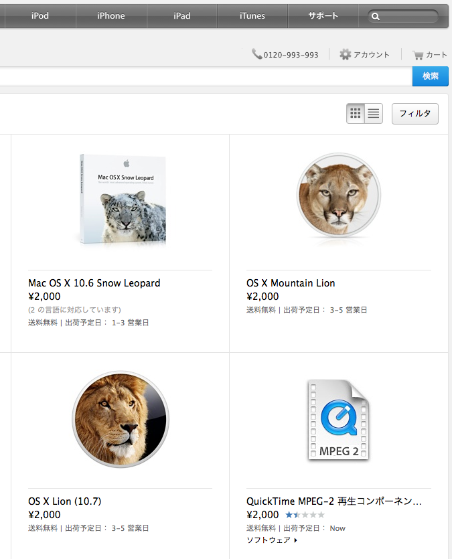Click shipping info under OS X Lion

pyautogui.click(x=88, y=528)
